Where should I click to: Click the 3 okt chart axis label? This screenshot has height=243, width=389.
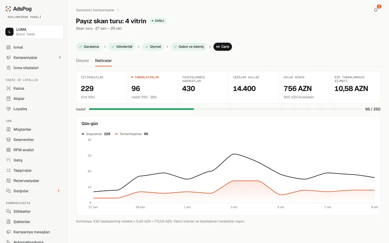click(x=234, y=207)
